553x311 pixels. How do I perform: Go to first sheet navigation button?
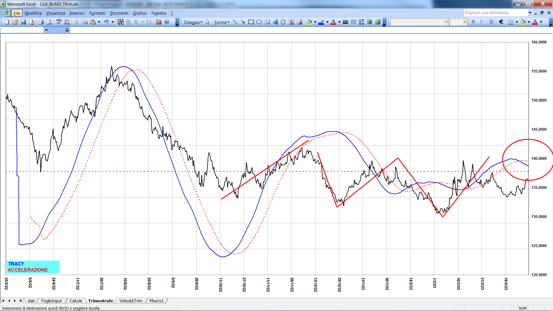(3, 301)
